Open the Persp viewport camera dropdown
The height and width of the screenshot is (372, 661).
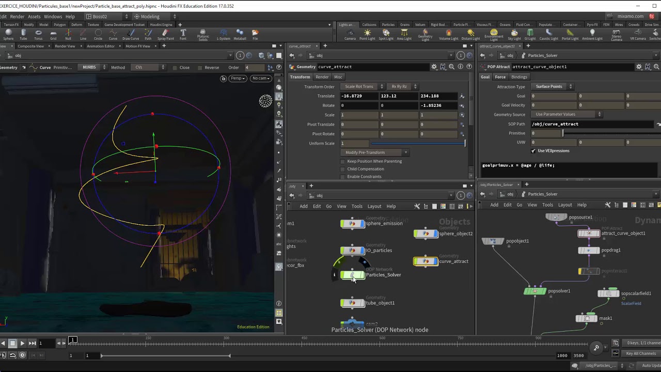[238, 78]
